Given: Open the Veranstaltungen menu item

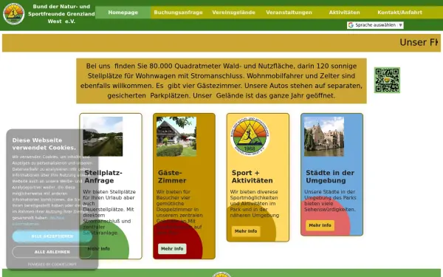Looking at the screenshot, I should pos(289,13).
